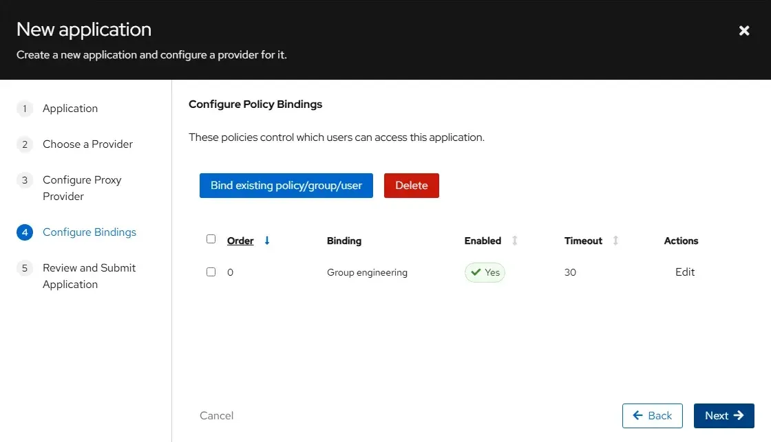Open Configure Bindings step
The width and height of the screenshot is (771, 442).
(x=89, y=232)
